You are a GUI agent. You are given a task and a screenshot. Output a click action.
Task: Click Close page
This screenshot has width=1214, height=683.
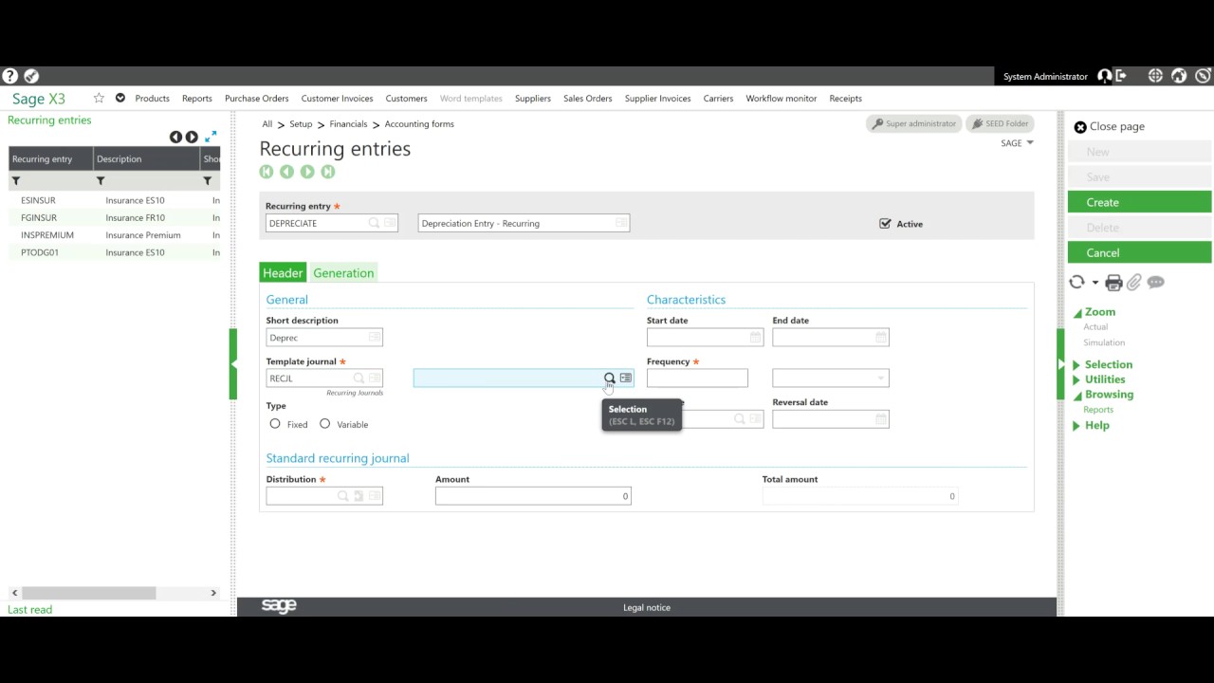coord(1109,126)
